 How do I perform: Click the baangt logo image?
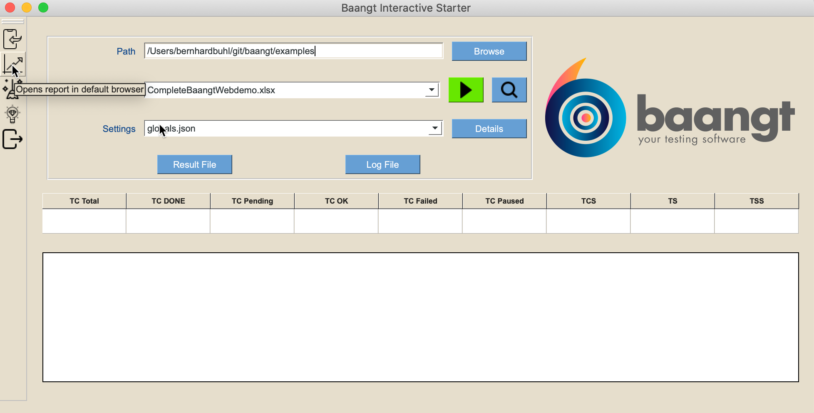click(670, 107)
